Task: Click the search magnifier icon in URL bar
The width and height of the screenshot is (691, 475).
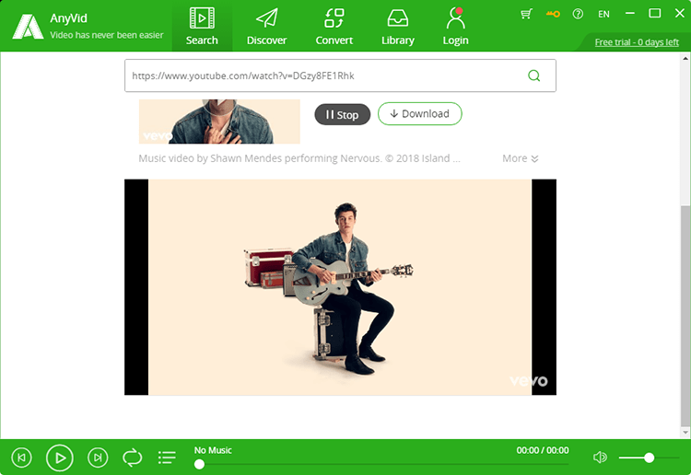Action: [533, 75]
